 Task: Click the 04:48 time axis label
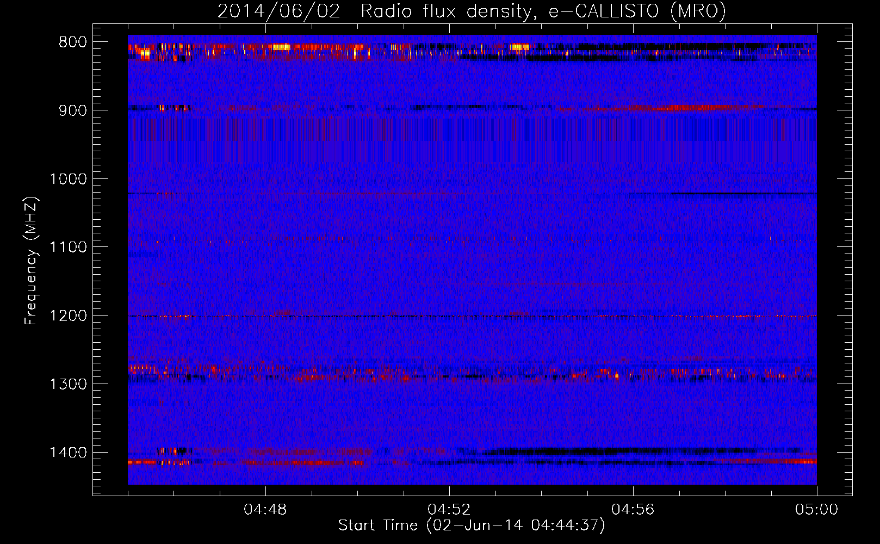click(x=265, y=510)
